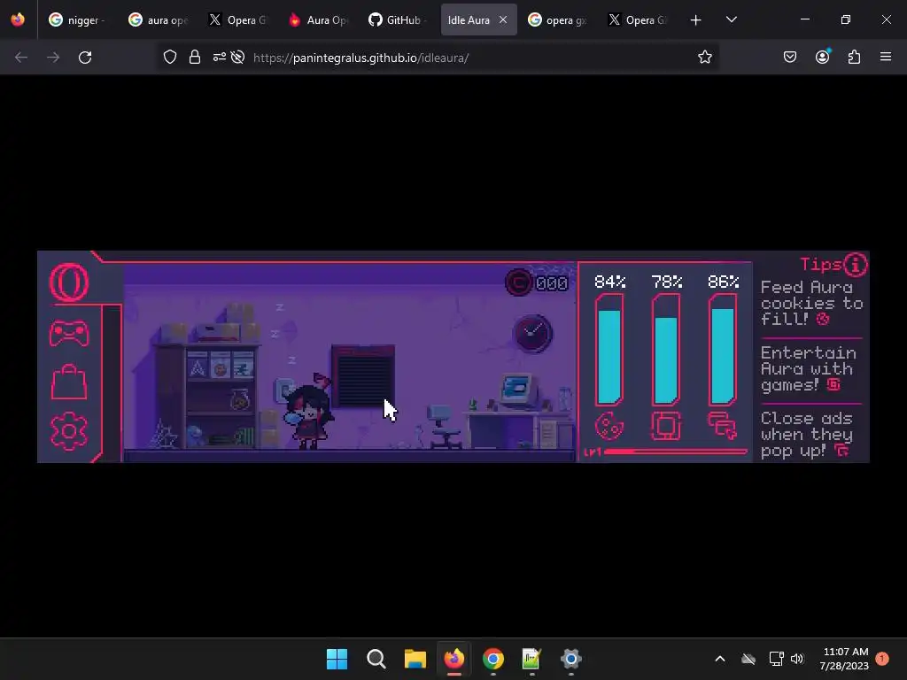This screenshot has width=907, height=680.
Task: Switch to the last 'Opera G' X tab
Action: point(638,20)
